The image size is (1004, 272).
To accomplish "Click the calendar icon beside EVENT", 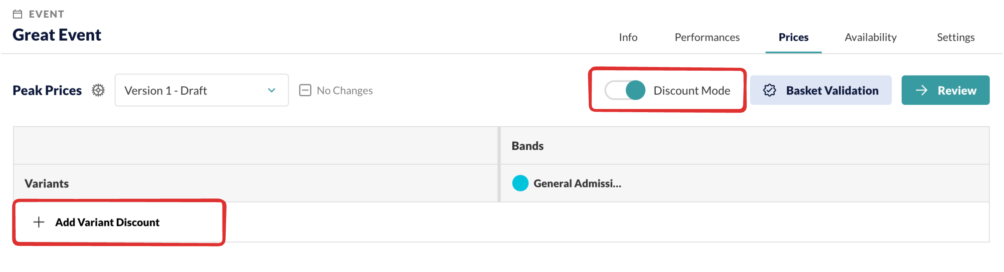I will click(x=17, y=14).
